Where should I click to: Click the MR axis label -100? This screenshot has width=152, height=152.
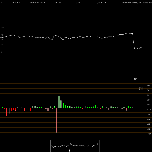[x=149, y=134]
